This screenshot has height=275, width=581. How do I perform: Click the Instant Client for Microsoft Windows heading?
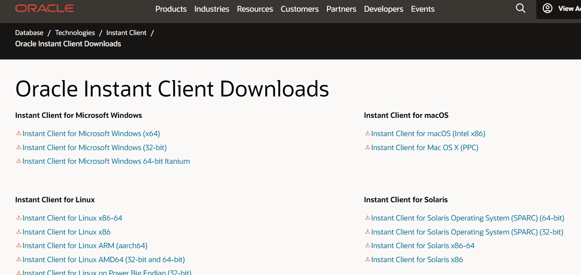coord(79,115)
